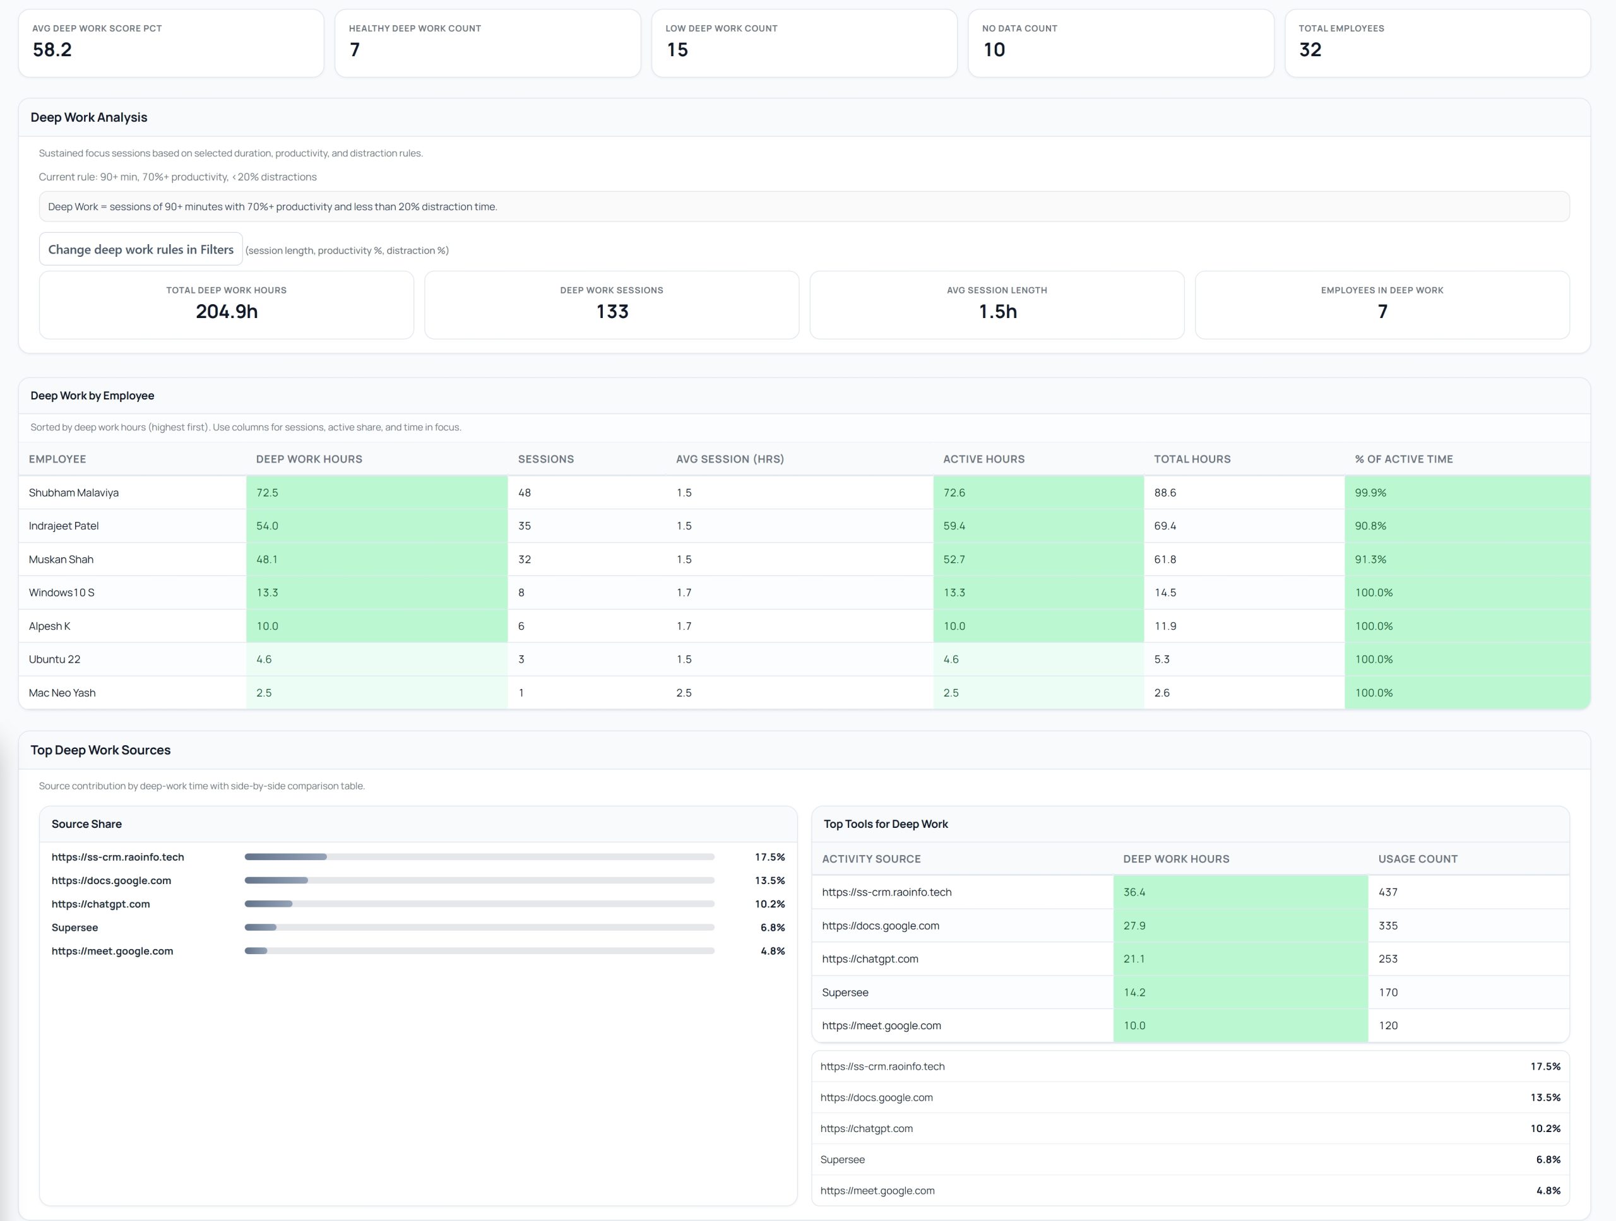The image size is (1616, 1221).
Task: Click the Active Hours column header
Action: (983, 459)
